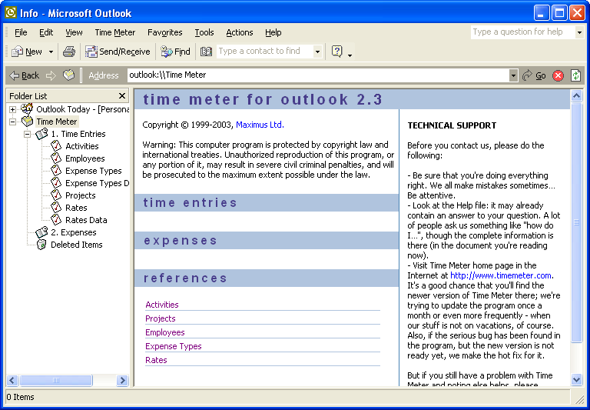Open the help question dropdown arrow
Viewport: 590px width, 410px height.
[x=579, y=32]
